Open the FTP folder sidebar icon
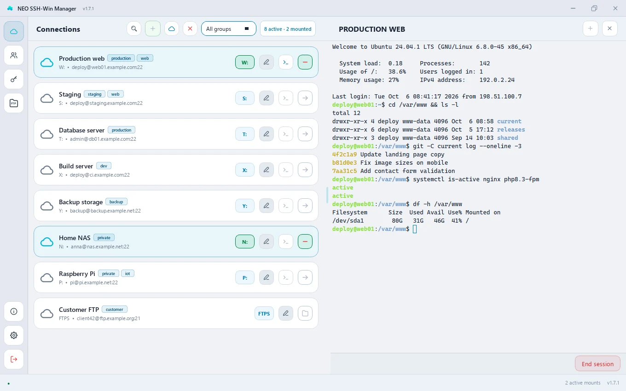This screenshot has width=626, height=391. (x=14, y=103)
